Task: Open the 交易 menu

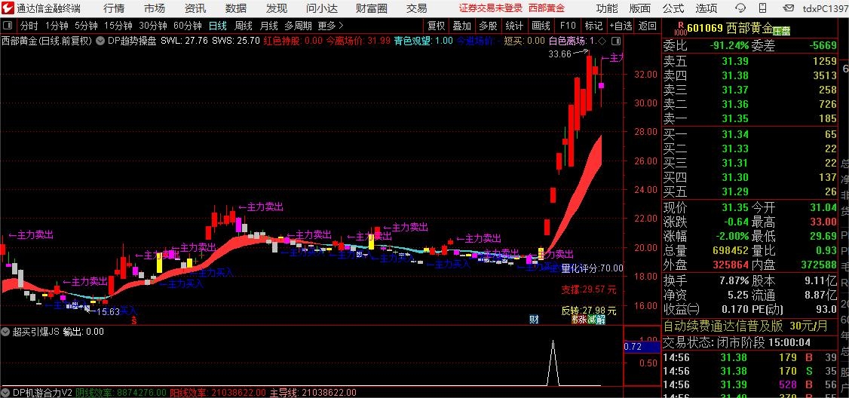Action: tap(416, 8)
